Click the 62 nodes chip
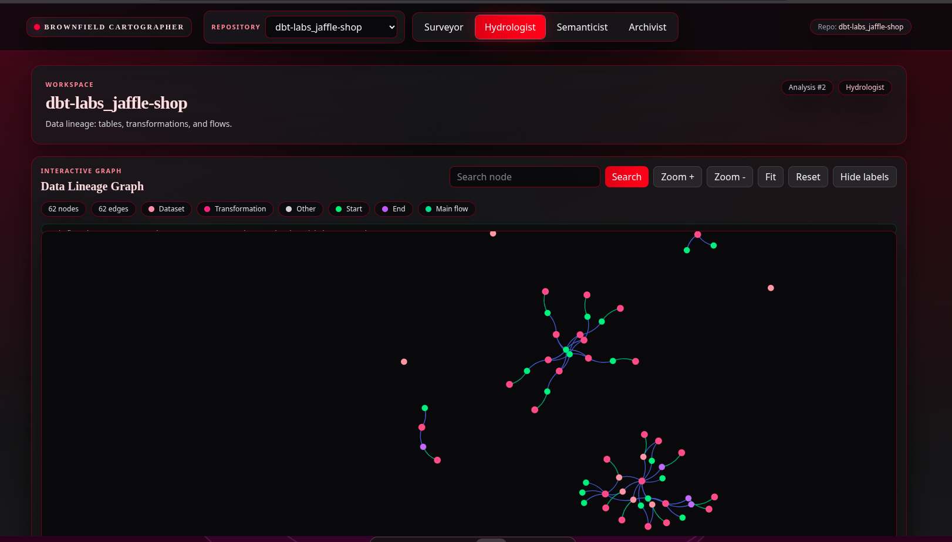This screenshot has height=542, width=952. pos(63,209)
